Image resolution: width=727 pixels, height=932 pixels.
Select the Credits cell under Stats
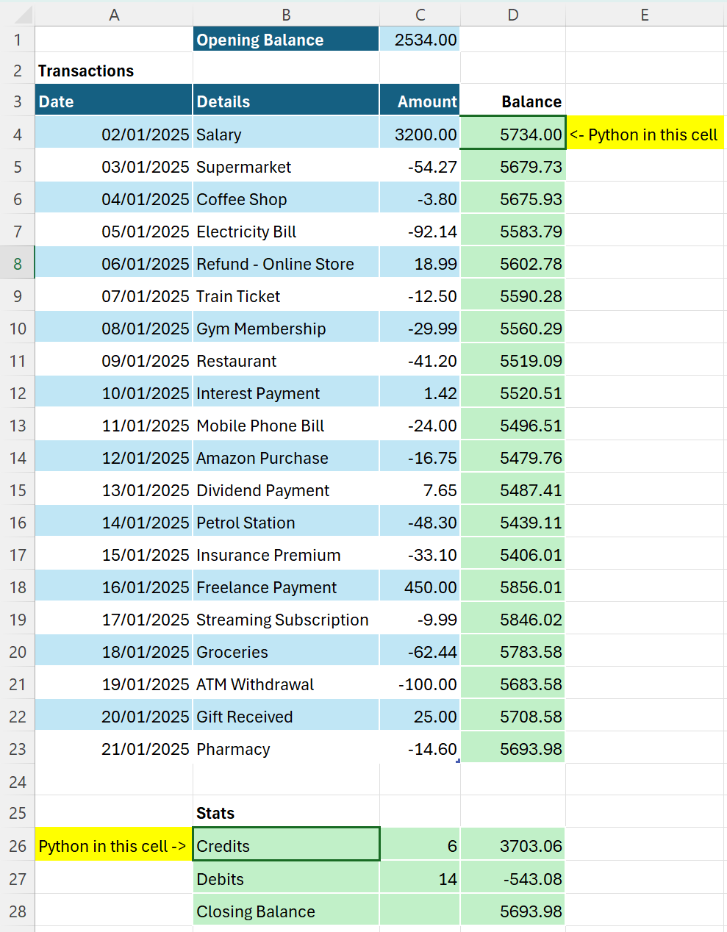(286, 846)
